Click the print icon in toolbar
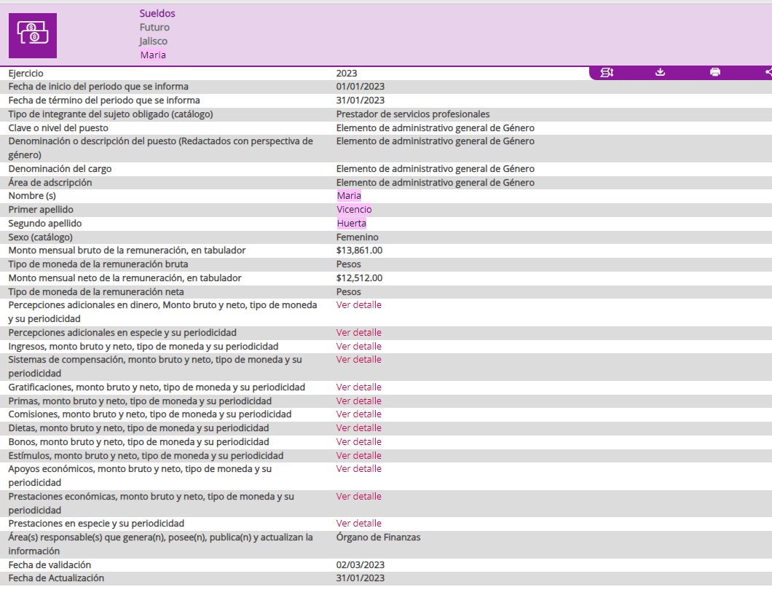The width and height of the screenshot is (772, 595). (715, 72)
